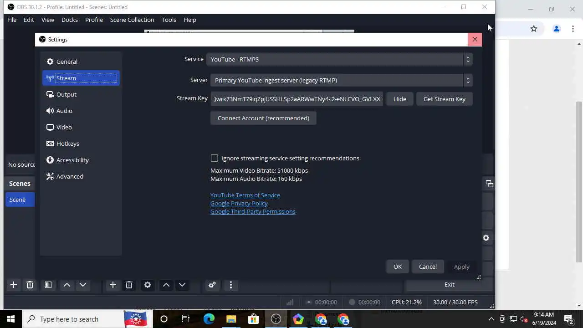The height and width of the screenshot is (328, 583).
Task: Open the File menu
Action: pos(12,20)
